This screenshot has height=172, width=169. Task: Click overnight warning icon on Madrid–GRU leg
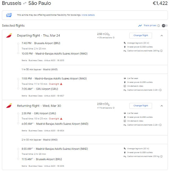point(61,84)
